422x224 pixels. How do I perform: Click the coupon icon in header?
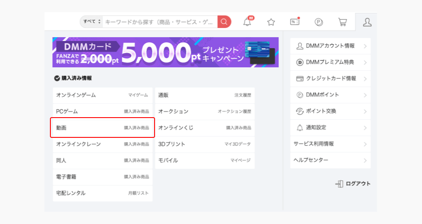coord(295,22)
